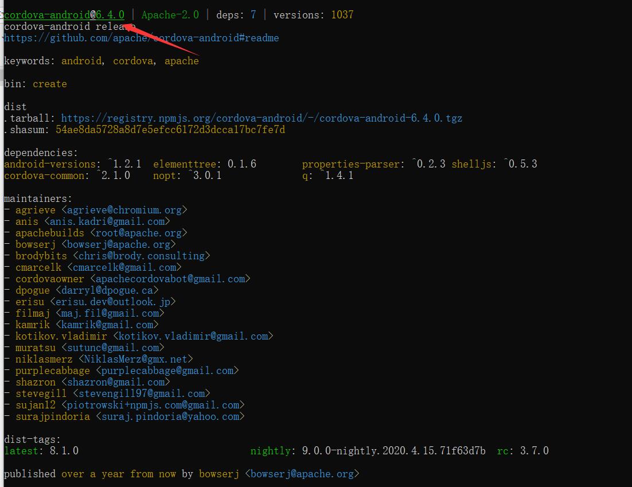Click the keyword apache

pos(182,61)
